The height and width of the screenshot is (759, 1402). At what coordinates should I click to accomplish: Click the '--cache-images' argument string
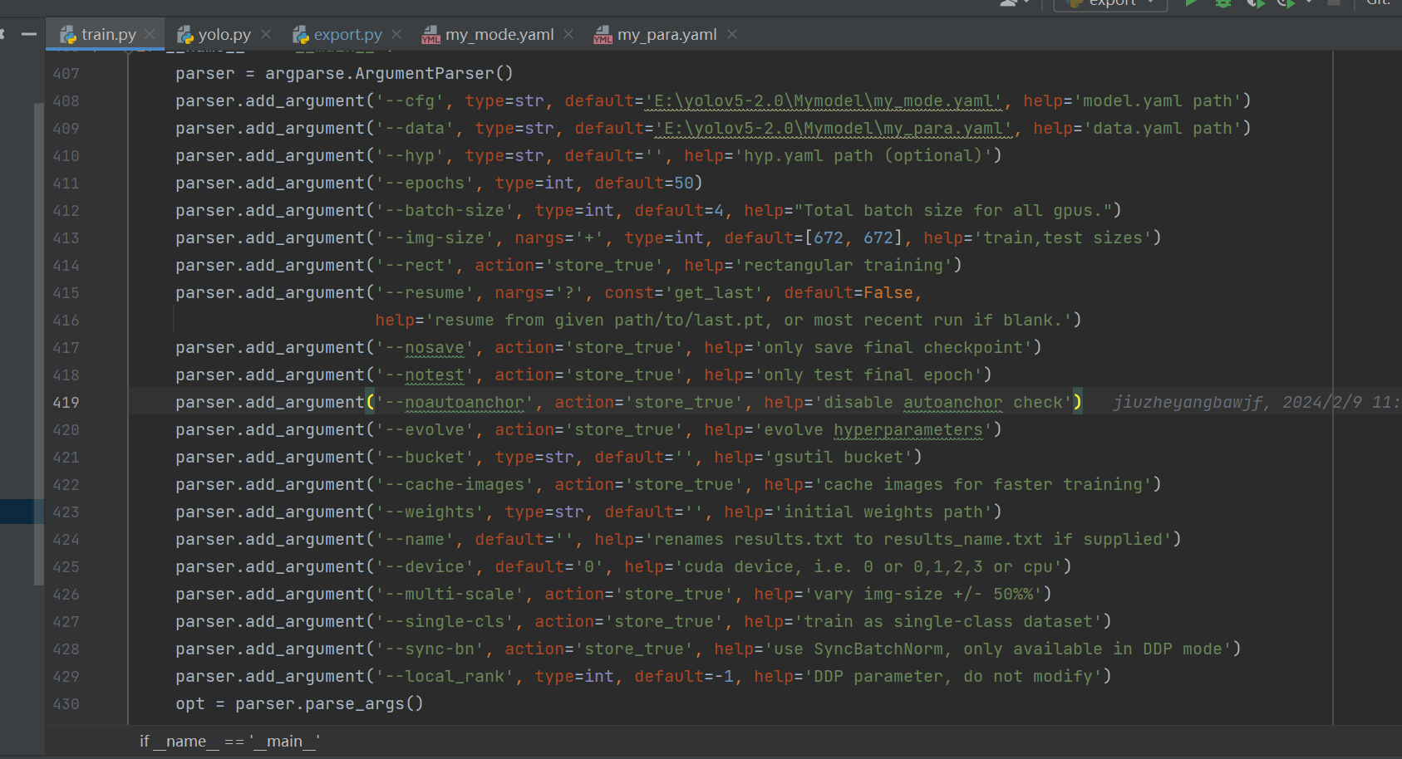point(455,484)
